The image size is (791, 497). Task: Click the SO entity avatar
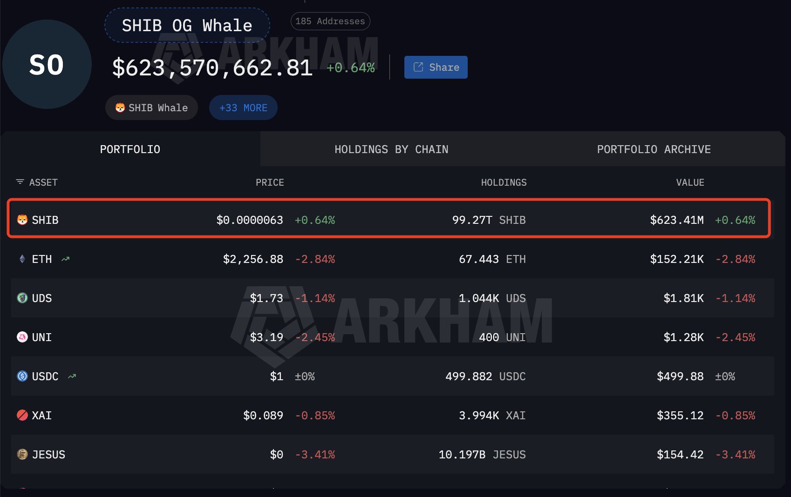pos(47,64)
